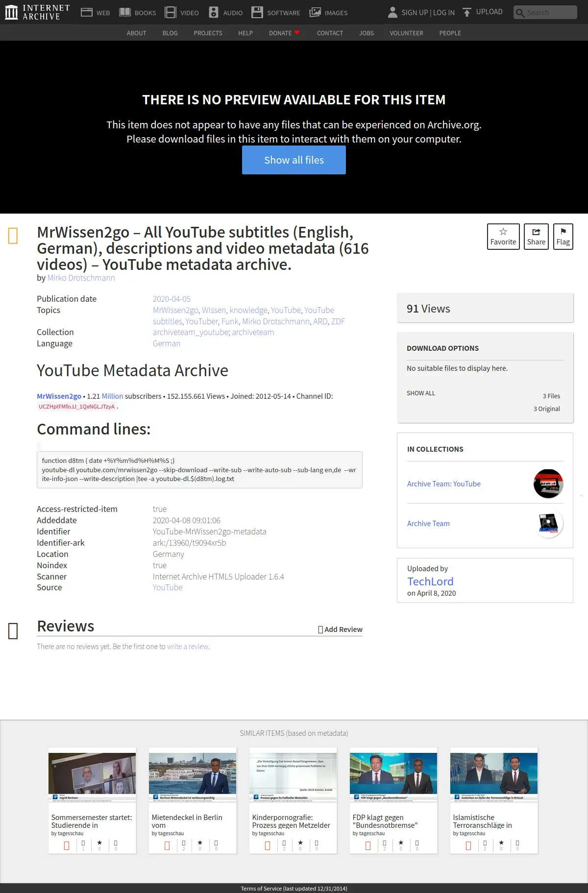Open the Images section icon
This screenshot has width=588, height=893.
click(315, 12)
